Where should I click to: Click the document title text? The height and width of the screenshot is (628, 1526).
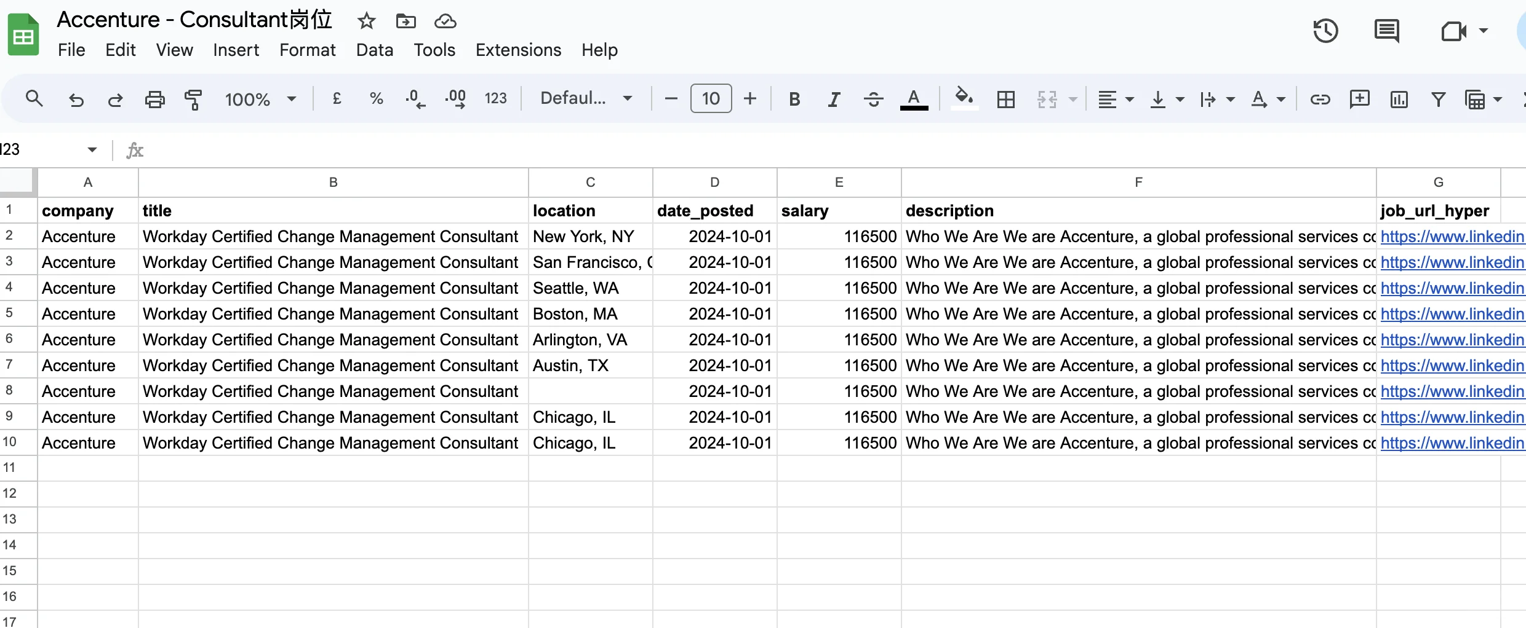point(194,20)
